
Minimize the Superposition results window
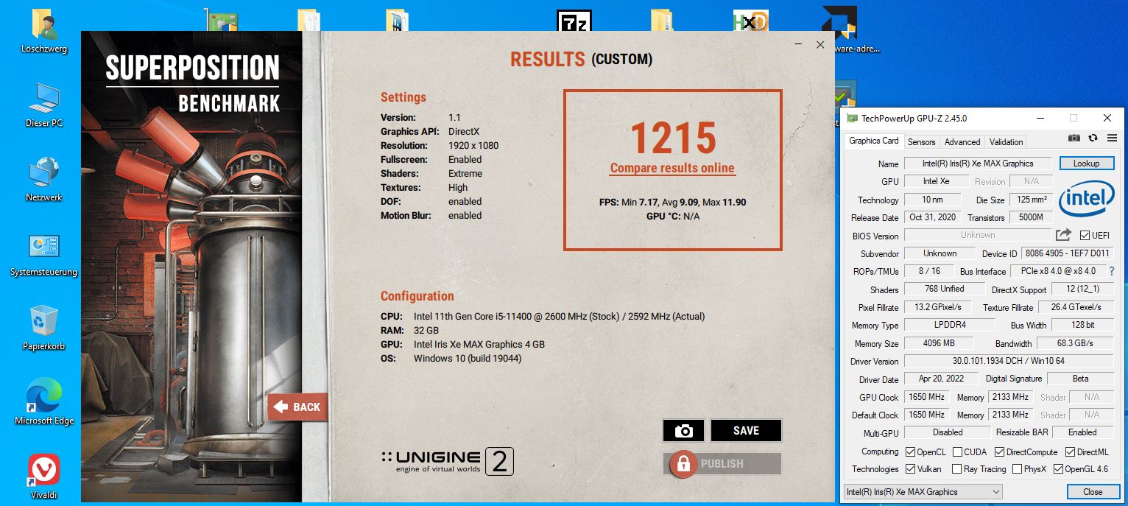click(x=799, y=44)
